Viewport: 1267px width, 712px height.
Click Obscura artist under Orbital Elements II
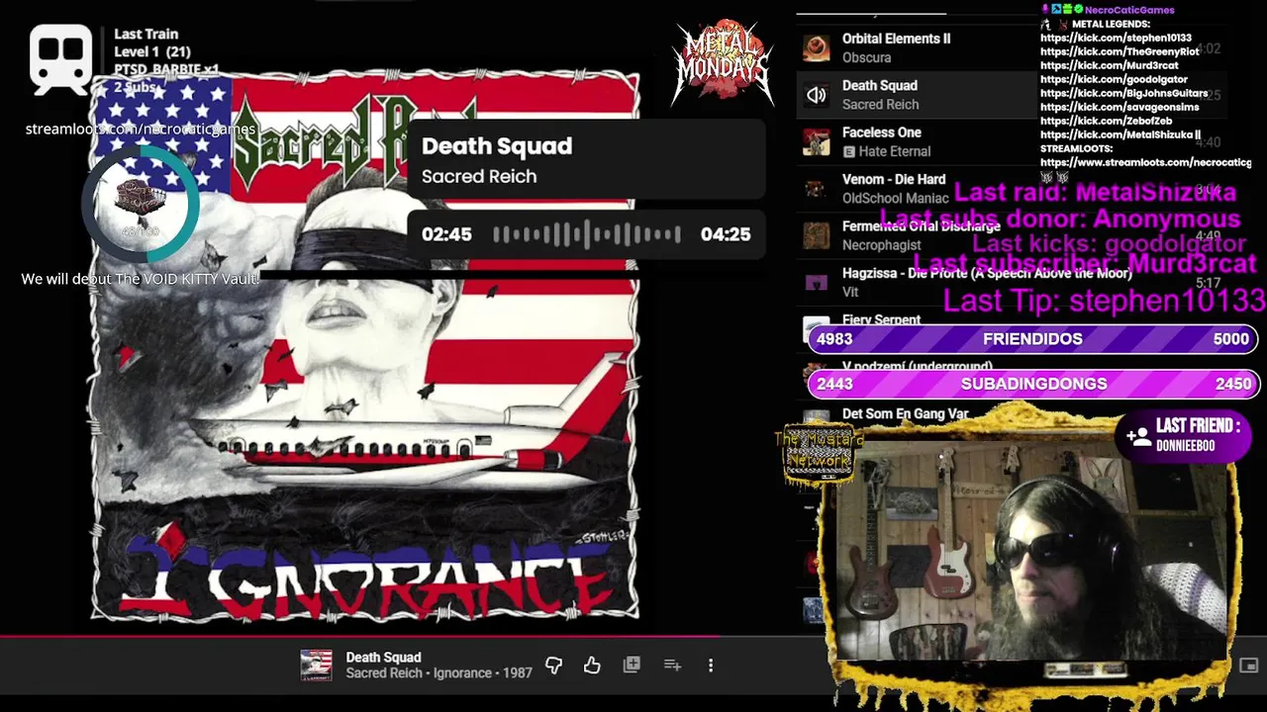[867, 57]
